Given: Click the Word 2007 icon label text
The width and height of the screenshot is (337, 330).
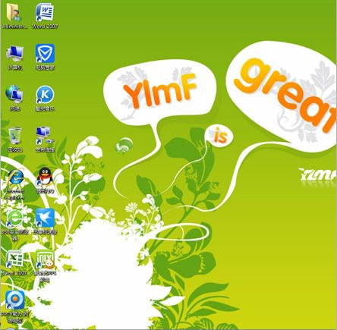Looking at the screenshot, I should coord(45,27).
